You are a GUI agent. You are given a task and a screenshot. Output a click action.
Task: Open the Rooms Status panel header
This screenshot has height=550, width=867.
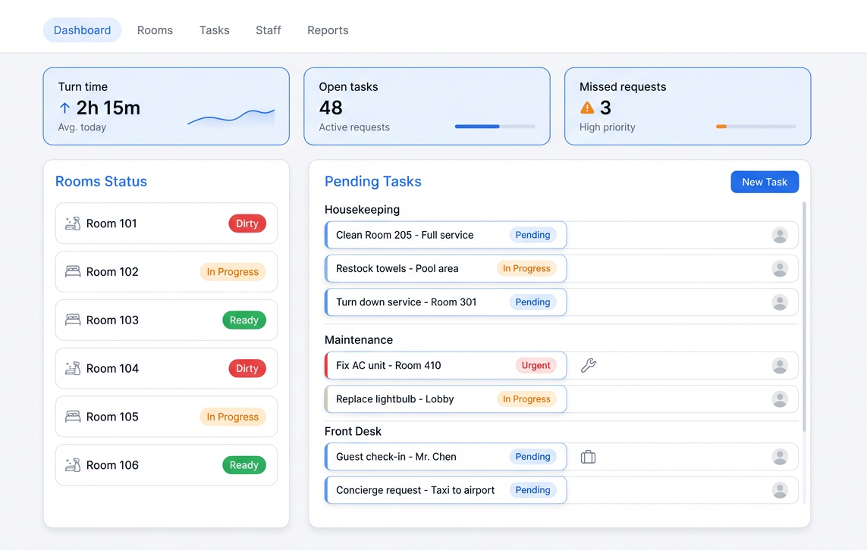101,181
